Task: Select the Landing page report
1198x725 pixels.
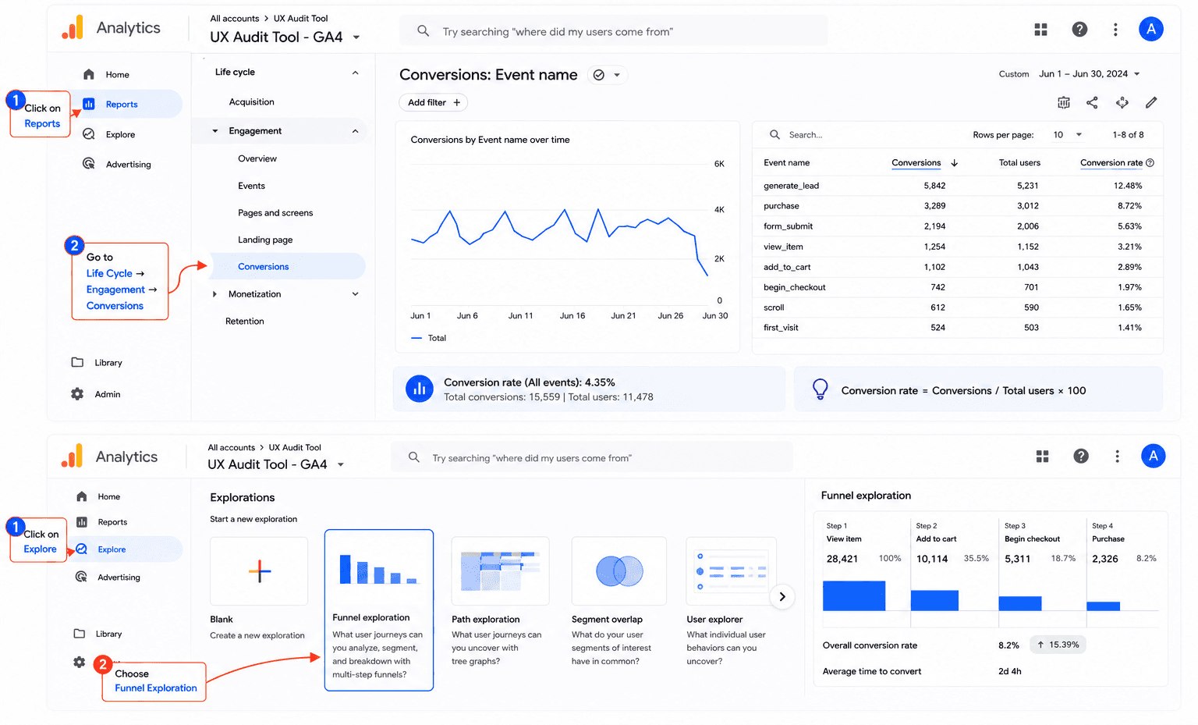Action: 265,240
